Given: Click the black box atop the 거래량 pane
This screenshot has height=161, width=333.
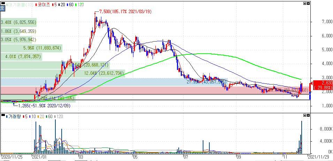Looking at the screenshot, I should click(3, 115).
